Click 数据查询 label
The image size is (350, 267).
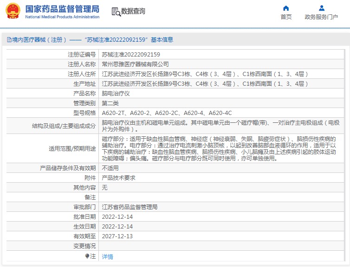133,11
